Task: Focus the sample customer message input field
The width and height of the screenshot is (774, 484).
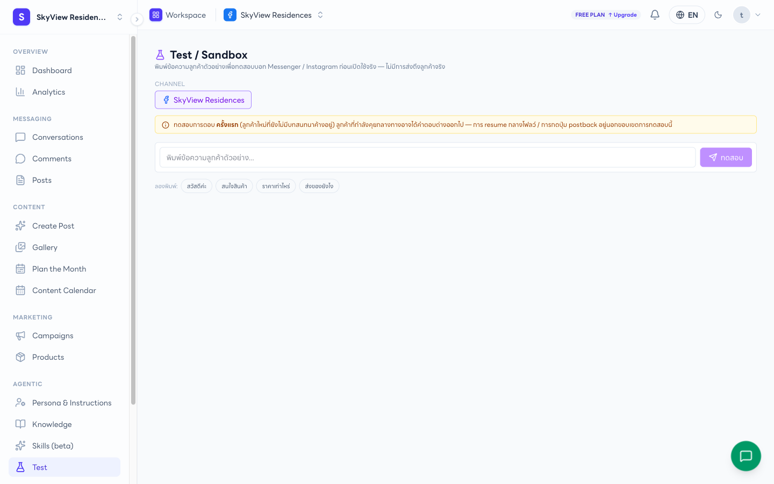Action: tap(427, 158)
